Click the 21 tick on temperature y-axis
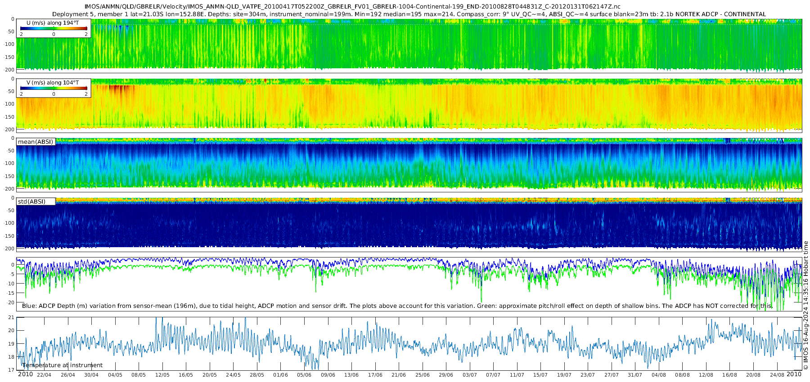The height and width of the screenshot is (382, 810). [12, 318]
